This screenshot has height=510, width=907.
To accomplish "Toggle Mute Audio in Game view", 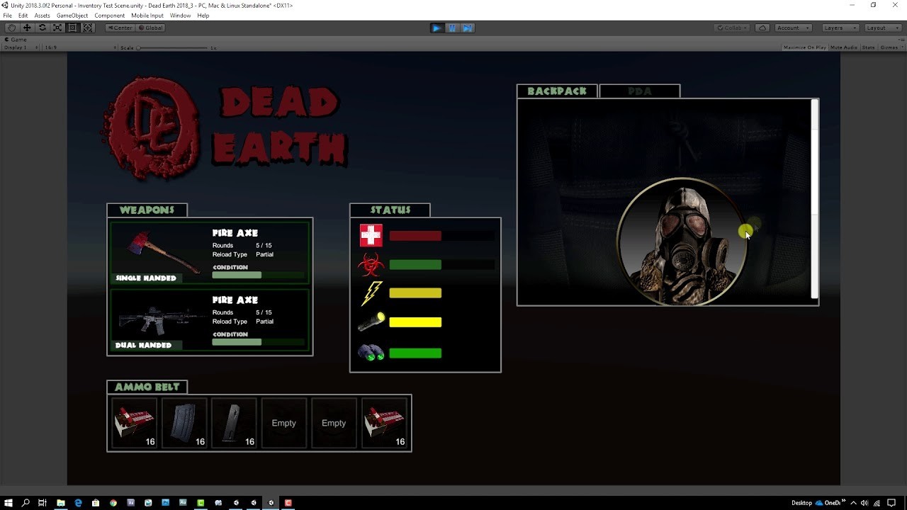I will point(844,47).
